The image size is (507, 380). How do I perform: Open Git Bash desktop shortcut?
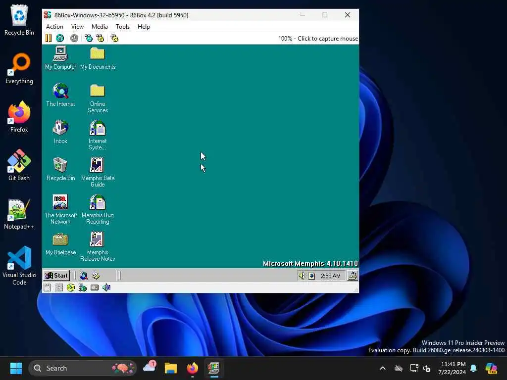click(19, 165)
